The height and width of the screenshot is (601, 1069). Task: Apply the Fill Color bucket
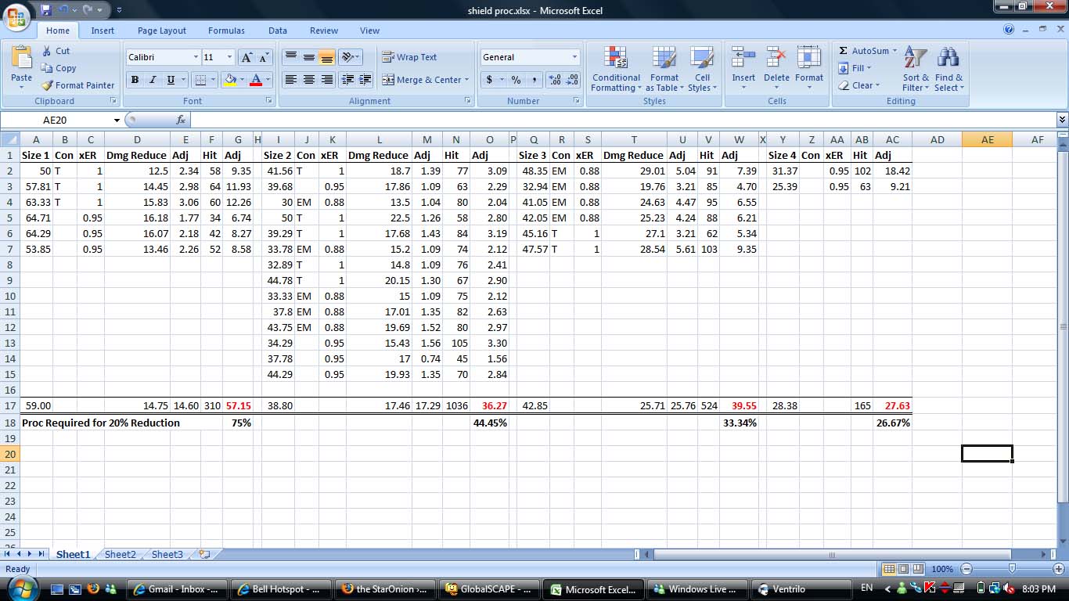230,80
